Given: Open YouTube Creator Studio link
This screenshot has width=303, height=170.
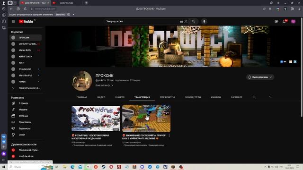Looking at the screenshot, I should coord(26,150).
